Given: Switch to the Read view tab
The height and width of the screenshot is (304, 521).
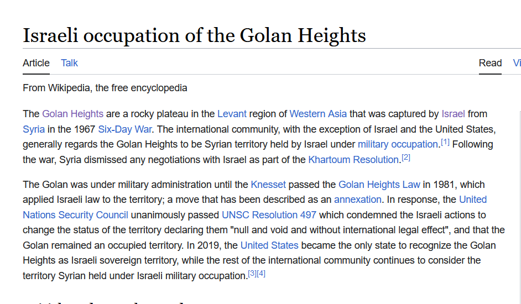Looking at the screenshot, I should [x=490, y=63].
